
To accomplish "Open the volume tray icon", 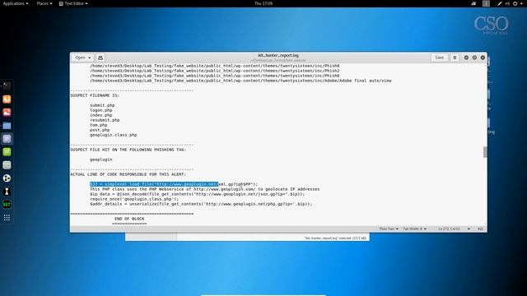I will pos(507,3).
